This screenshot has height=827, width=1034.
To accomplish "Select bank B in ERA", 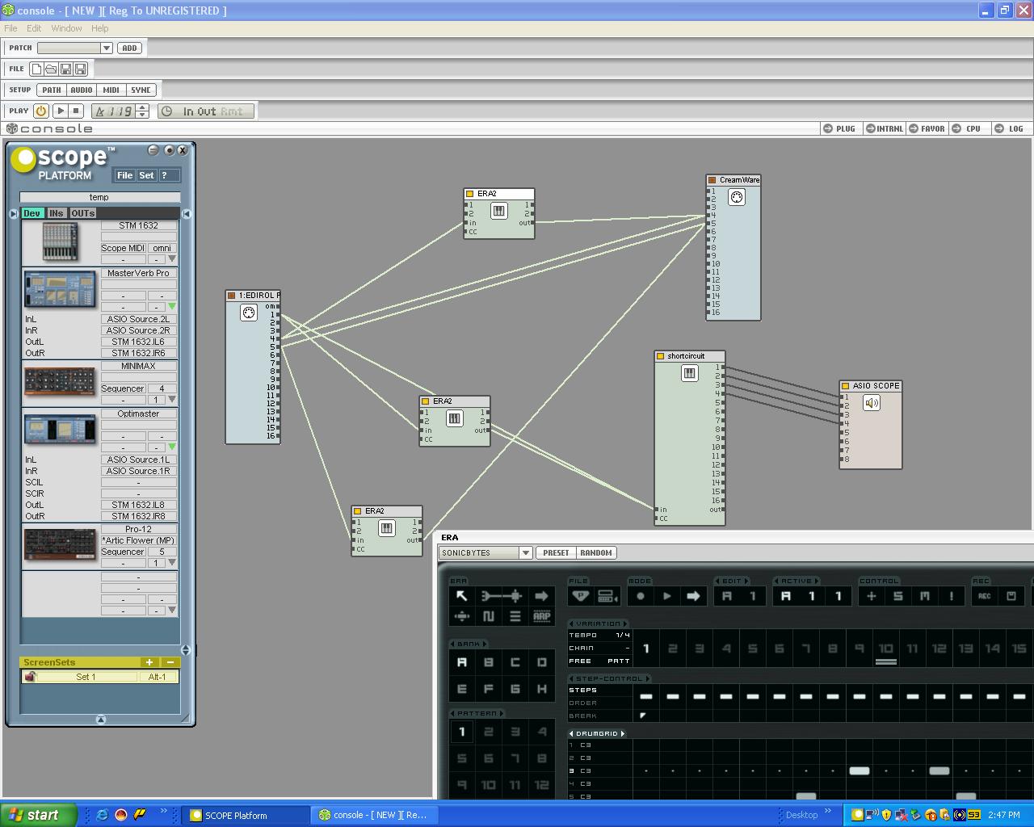I will point(489,662).
